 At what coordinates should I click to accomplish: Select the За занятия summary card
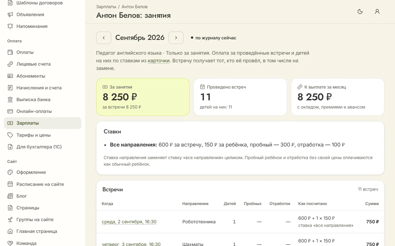pyautogui.click(x=143, y=97)
